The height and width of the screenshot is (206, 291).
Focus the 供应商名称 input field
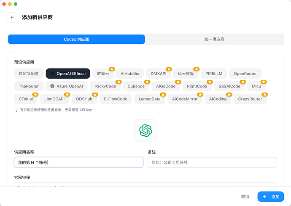click(79, 162)
